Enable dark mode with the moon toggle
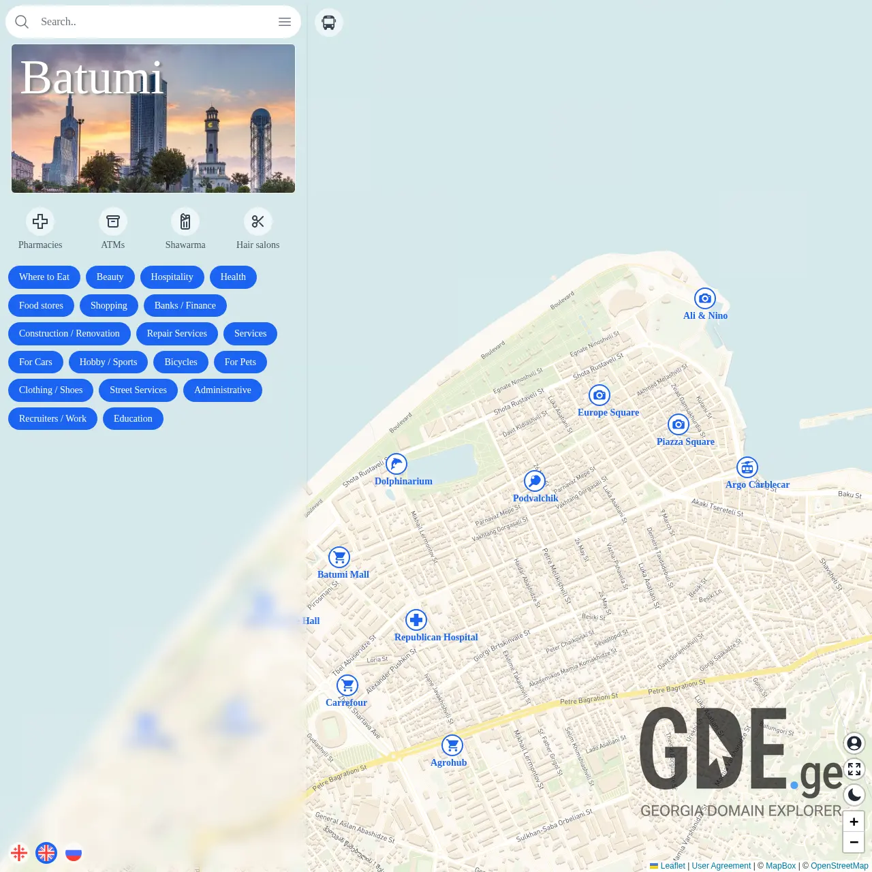Viewport: 872px width, 872px height. point(854,795)
